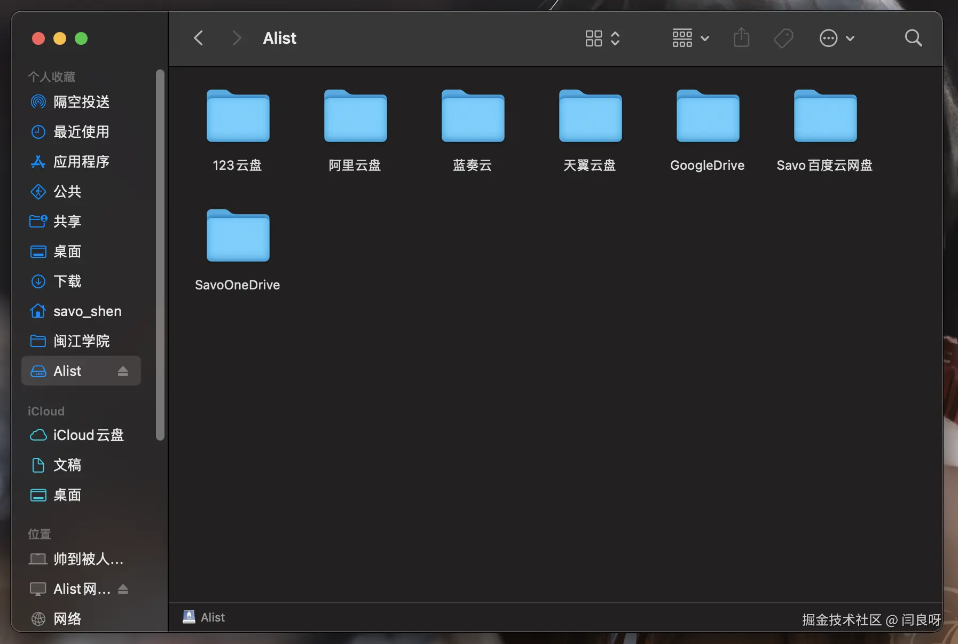Viewport: 958px width, 644px height.
Task: Open Finder search magnifier
Action: (913, 38)
